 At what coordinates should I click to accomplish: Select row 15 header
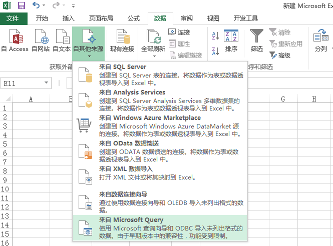point(6,234)
